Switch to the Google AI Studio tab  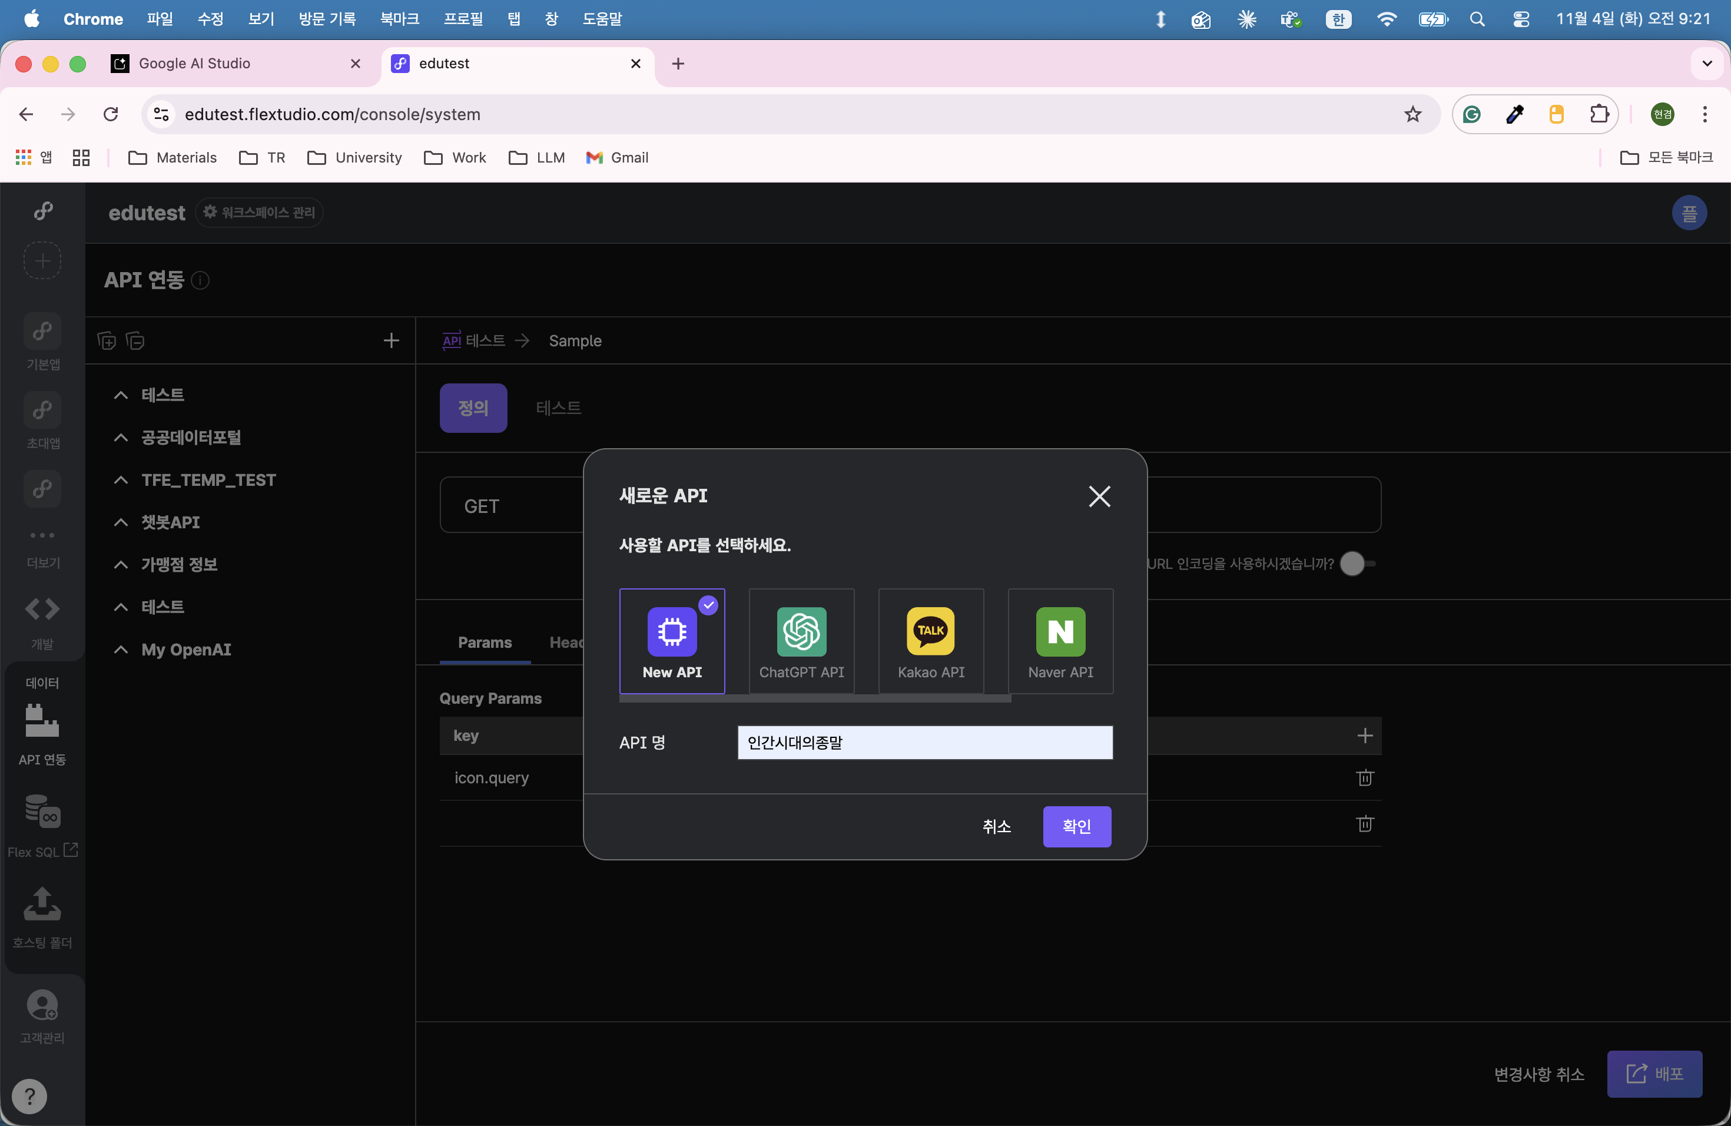(x=236, y=63)
